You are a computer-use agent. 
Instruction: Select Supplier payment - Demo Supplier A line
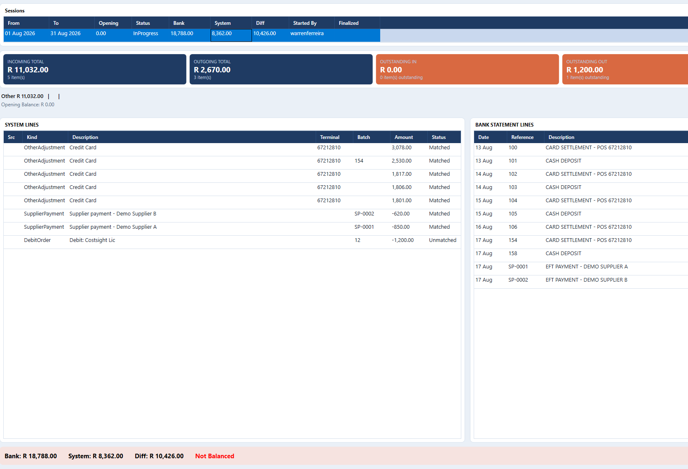point(232,229)
